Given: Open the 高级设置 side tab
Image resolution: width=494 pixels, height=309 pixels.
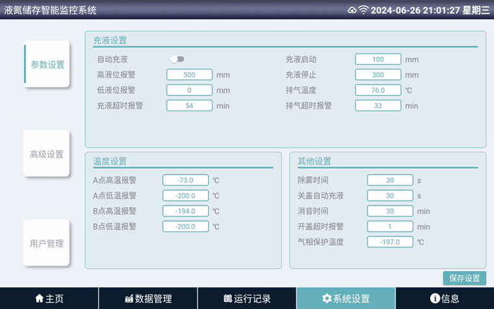Looking at the screenshot, I should 47,154.
